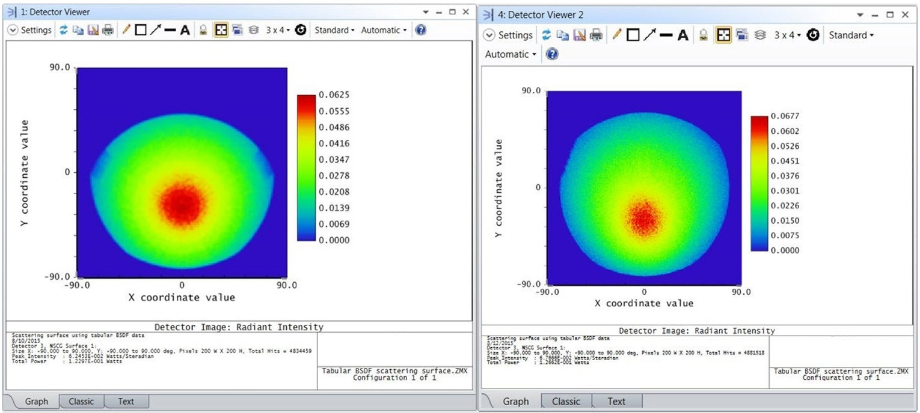Select the line annotation tool in Detector Viewer 1

[x=170, y=30]
